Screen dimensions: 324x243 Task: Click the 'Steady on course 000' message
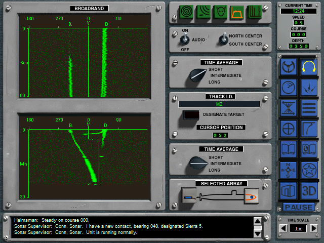click(65, 220)
